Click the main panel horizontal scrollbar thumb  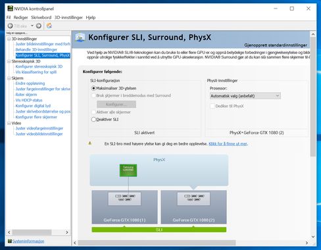157,243
